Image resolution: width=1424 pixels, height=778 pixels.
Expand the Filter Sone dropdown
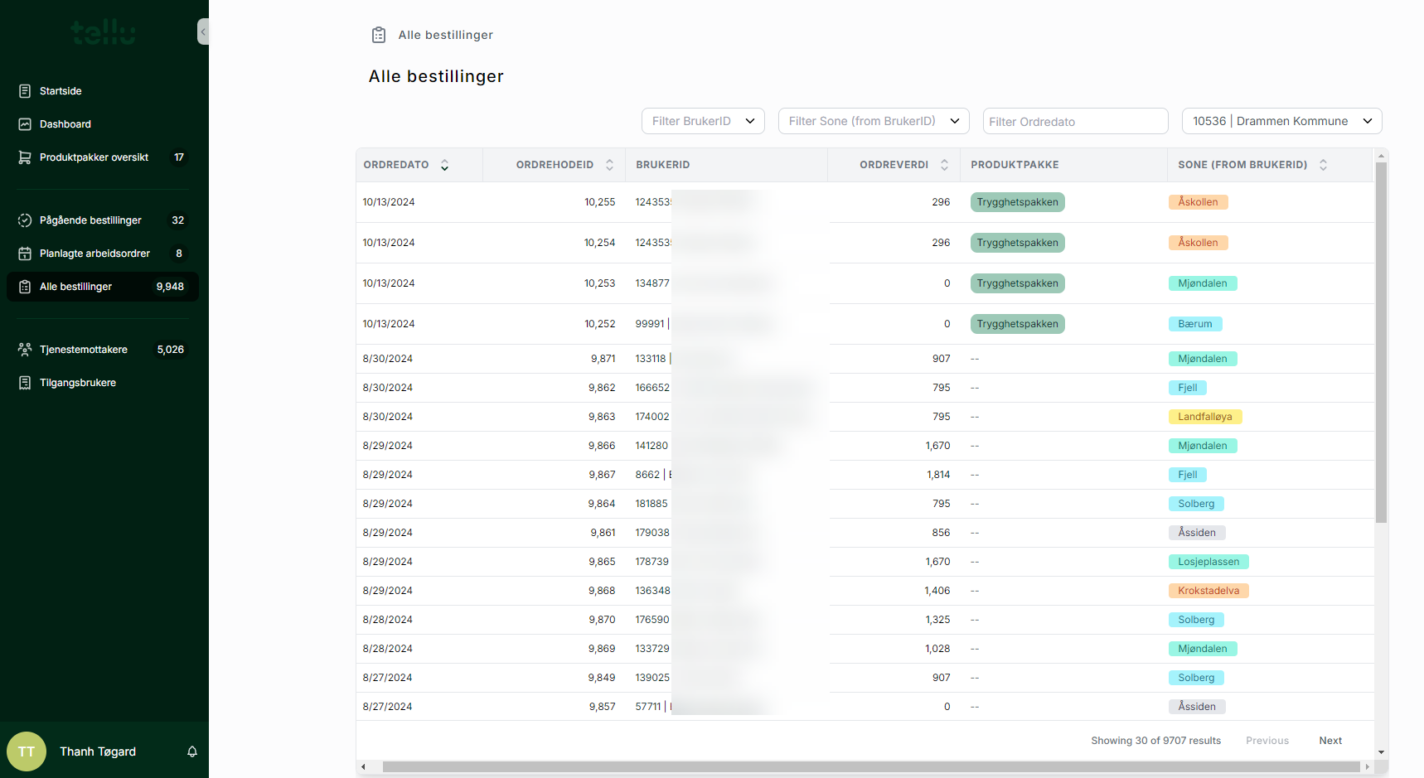click(x=873, y=121)
